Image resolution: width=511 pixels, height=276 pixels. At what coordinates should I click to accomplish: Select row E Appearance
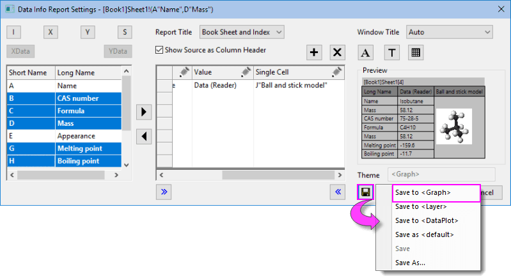pyautogui.click(x=64, y=136)
